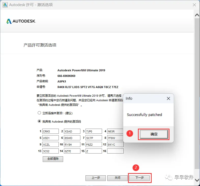This screenshot has height=186, width=200.
Task: Click activation field 13 containing 3C52
Action: (x=51, y=151)
